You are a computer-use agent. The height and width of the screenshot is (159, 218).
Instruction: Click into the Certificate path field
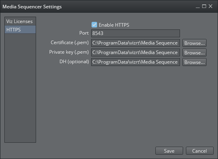tap(136, 43)
